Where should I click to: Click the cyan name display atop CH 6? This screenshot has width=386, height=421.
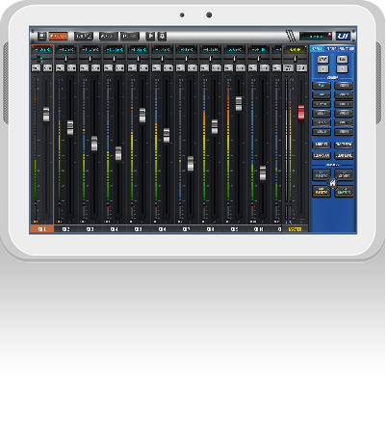163,50
